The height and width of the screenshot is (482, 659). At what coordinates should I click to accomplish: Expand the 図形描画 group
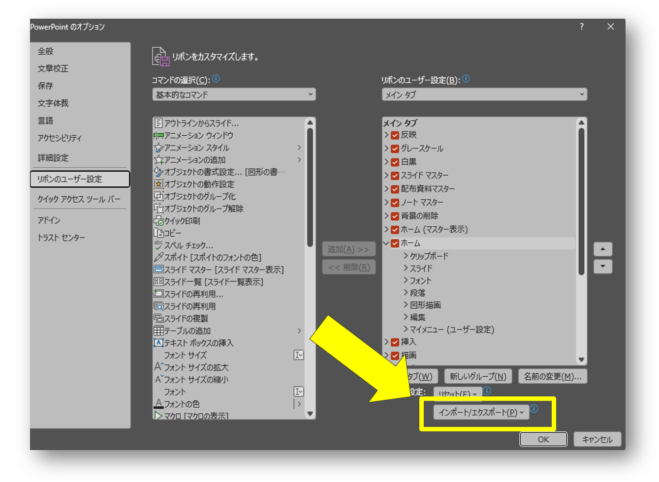406,305
